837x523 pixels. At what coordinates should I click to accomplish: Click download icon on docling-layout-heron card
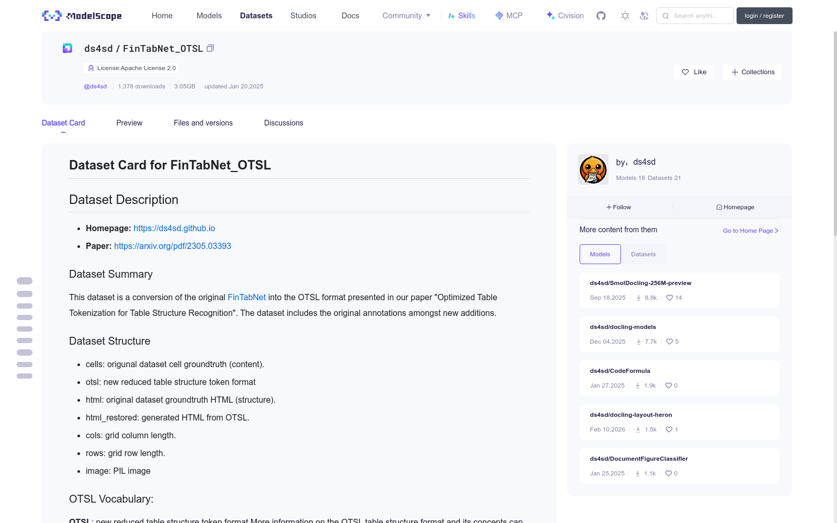pos(638,429)
